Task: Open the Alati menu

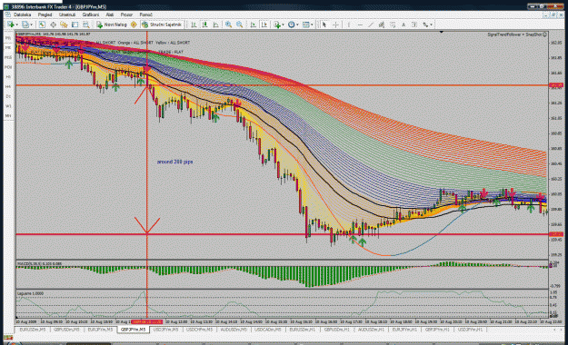Action: coord(110,15)
